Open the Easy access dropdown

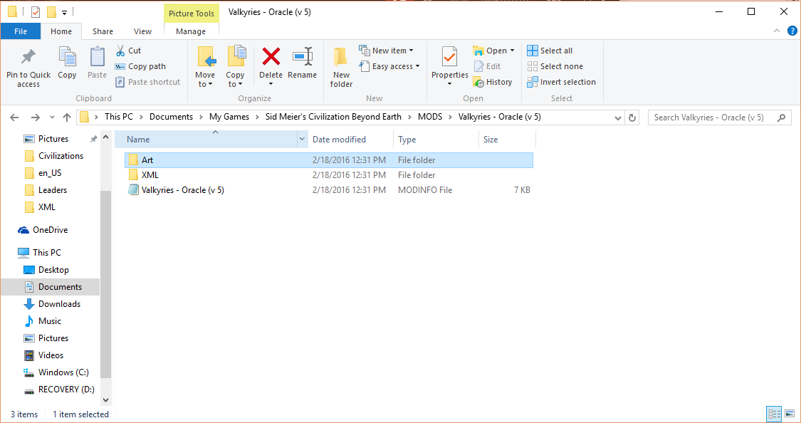pyautogui.click(x=389, y=66)
